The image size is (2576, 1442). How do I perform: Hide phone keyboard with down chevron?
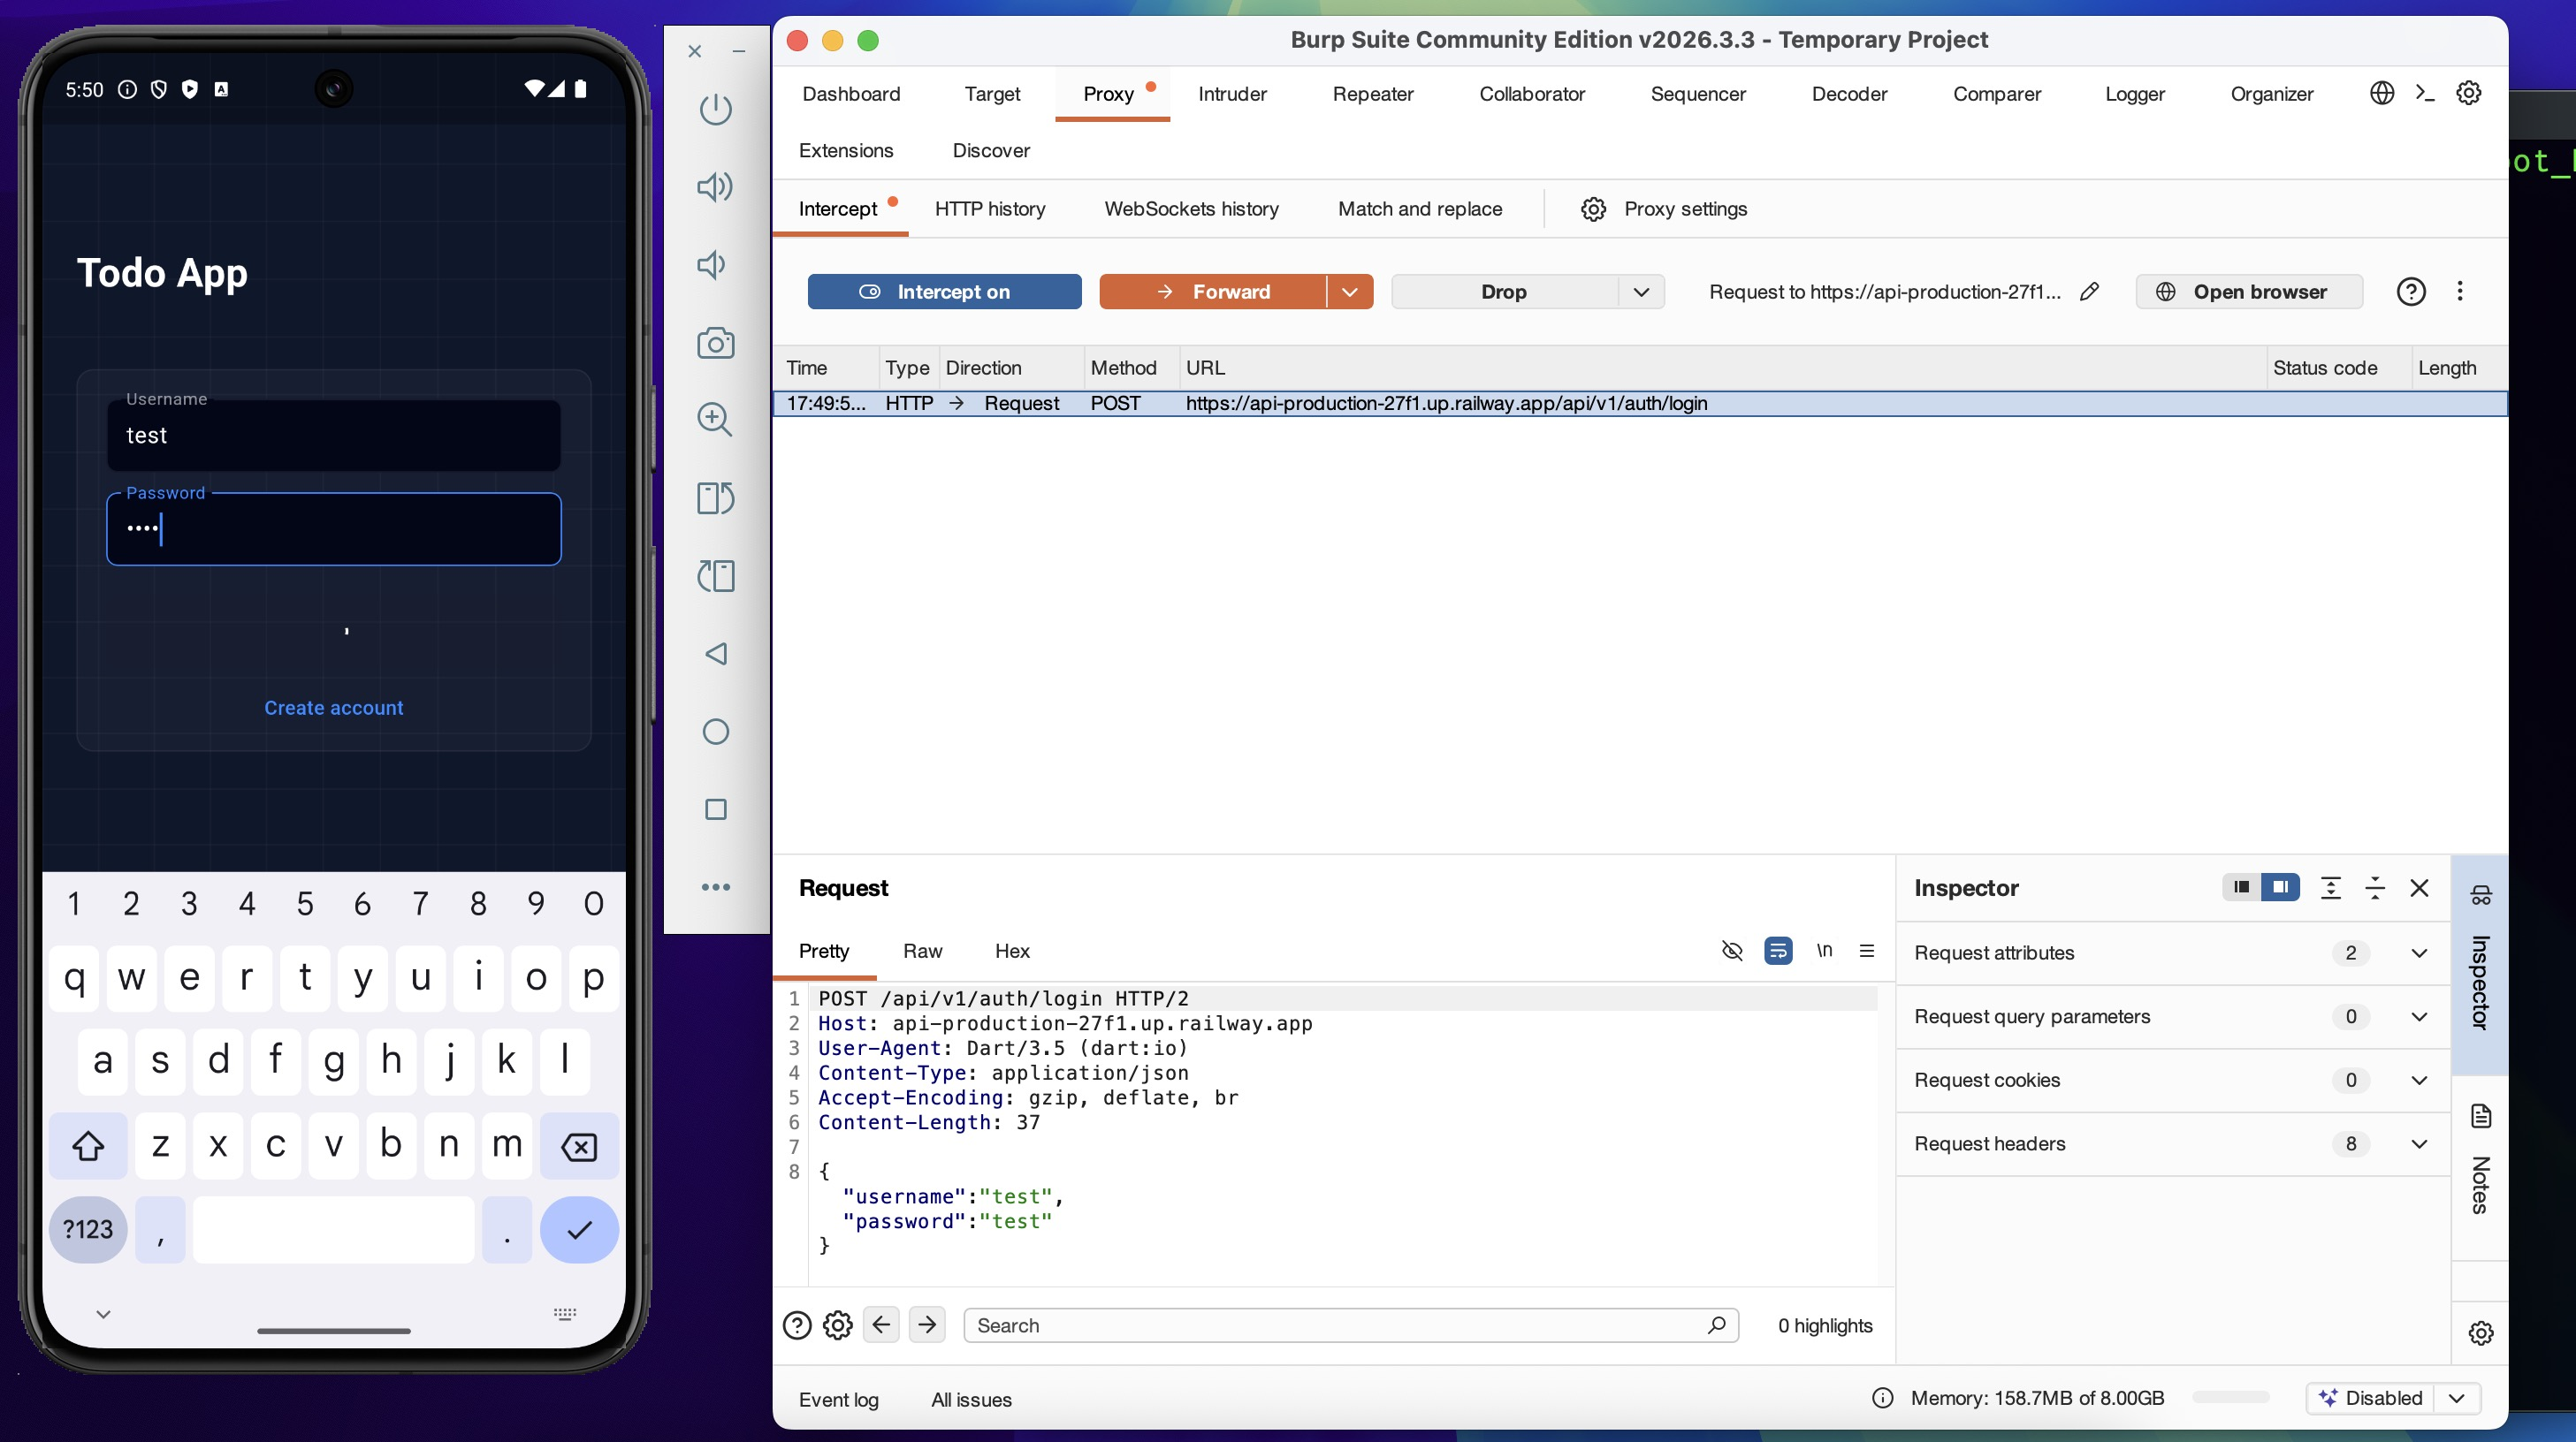[x=103, y=1314]
